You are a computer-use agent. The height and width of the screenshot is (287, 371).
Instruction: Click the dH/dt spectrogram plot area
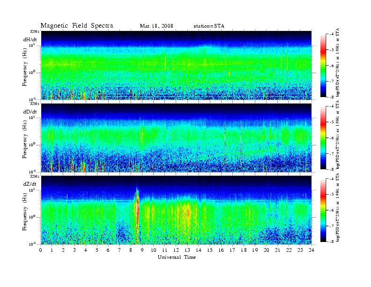click(177, 65)
